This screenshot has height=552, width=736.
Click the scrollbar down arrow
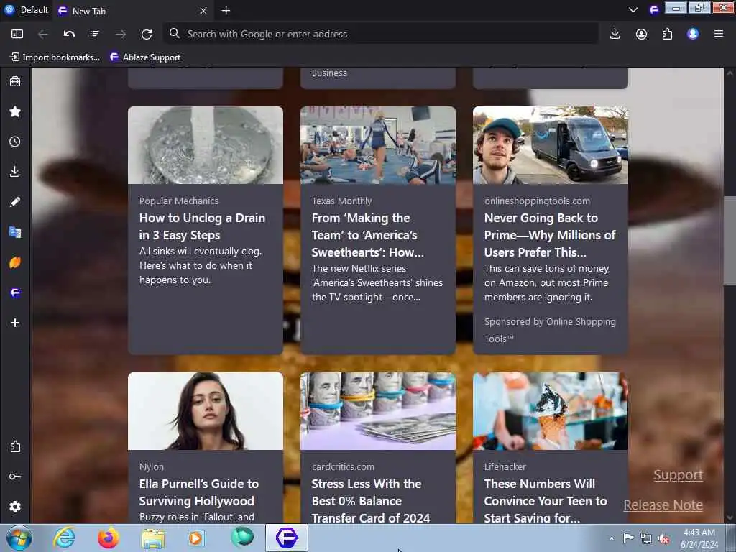(730, 517)
